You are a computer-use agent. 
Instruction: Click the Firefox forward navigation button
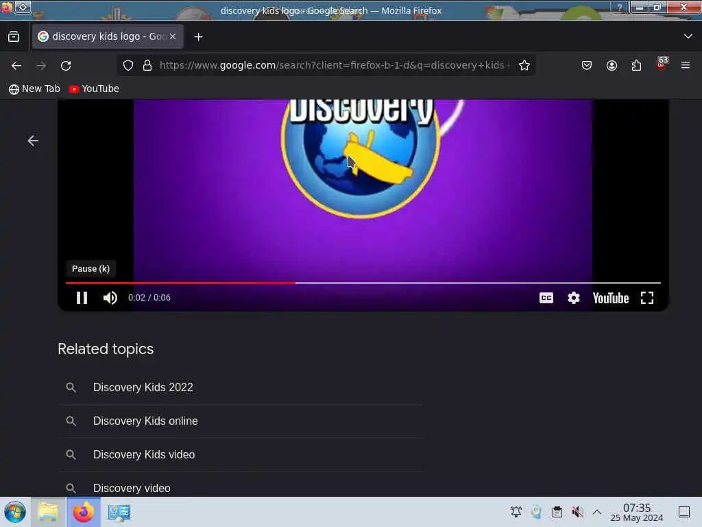point(41,65)
